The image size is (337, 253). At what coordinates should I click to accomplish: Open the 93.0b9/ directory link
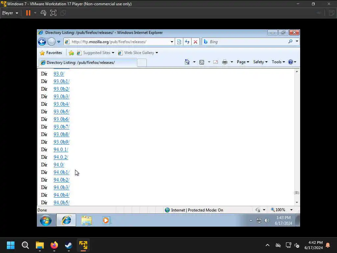pyautogui.click(x=62, y=142)
